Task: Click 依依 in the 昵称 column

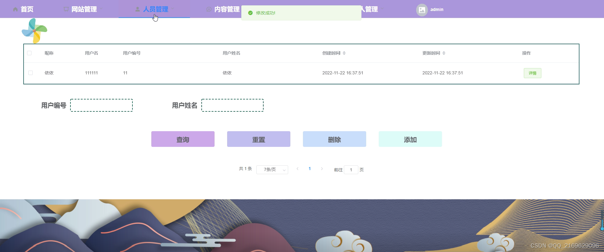Action: click(49, 73)
